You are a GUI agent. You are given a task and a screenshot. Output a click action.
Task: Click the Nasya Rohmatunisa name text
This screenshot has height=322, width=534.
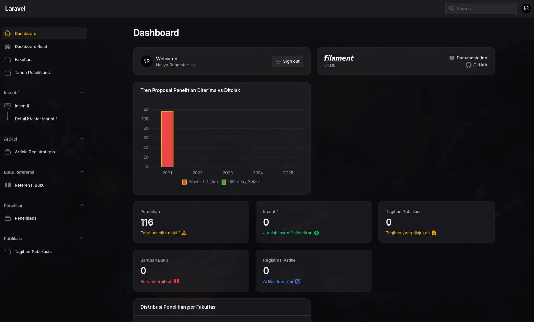pos(175,65)
